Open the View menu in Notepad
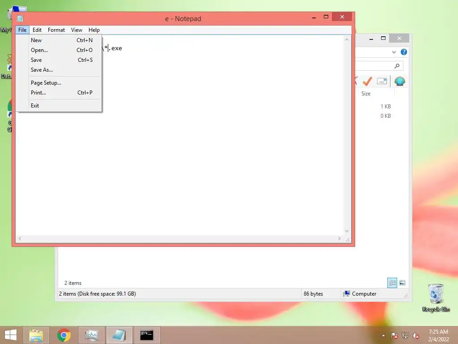 pos(76,30)
